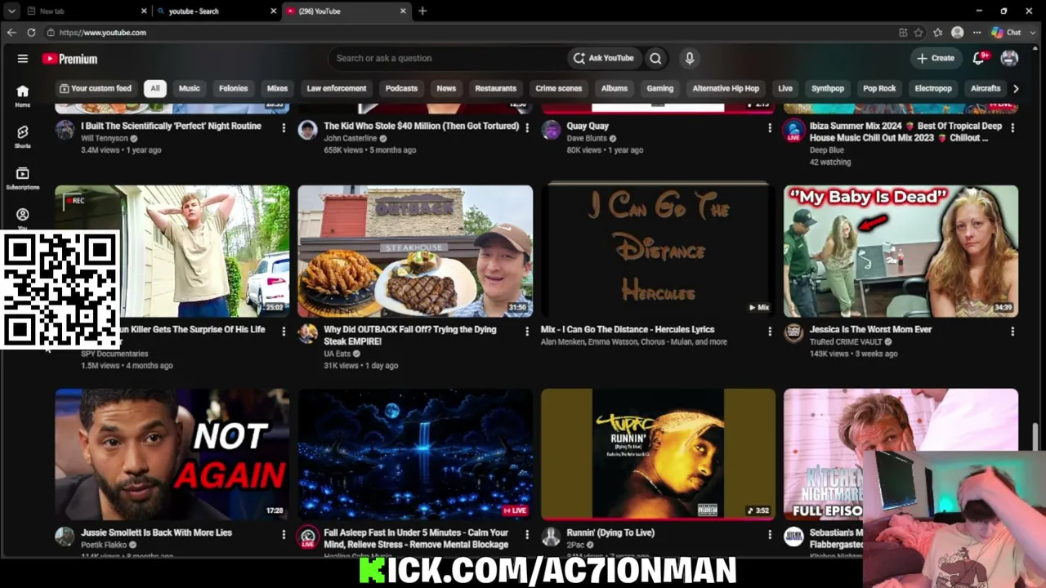Open Dave Blunts channel avatar
Screen dimensions: 1046x588
pos(551,130)
